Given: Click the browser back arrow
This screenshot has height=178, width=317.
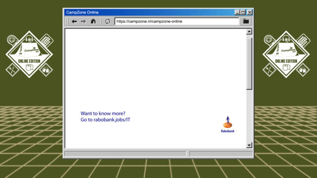Looking at the screenshot, I should pyautogui.click(x=74, y=21).
